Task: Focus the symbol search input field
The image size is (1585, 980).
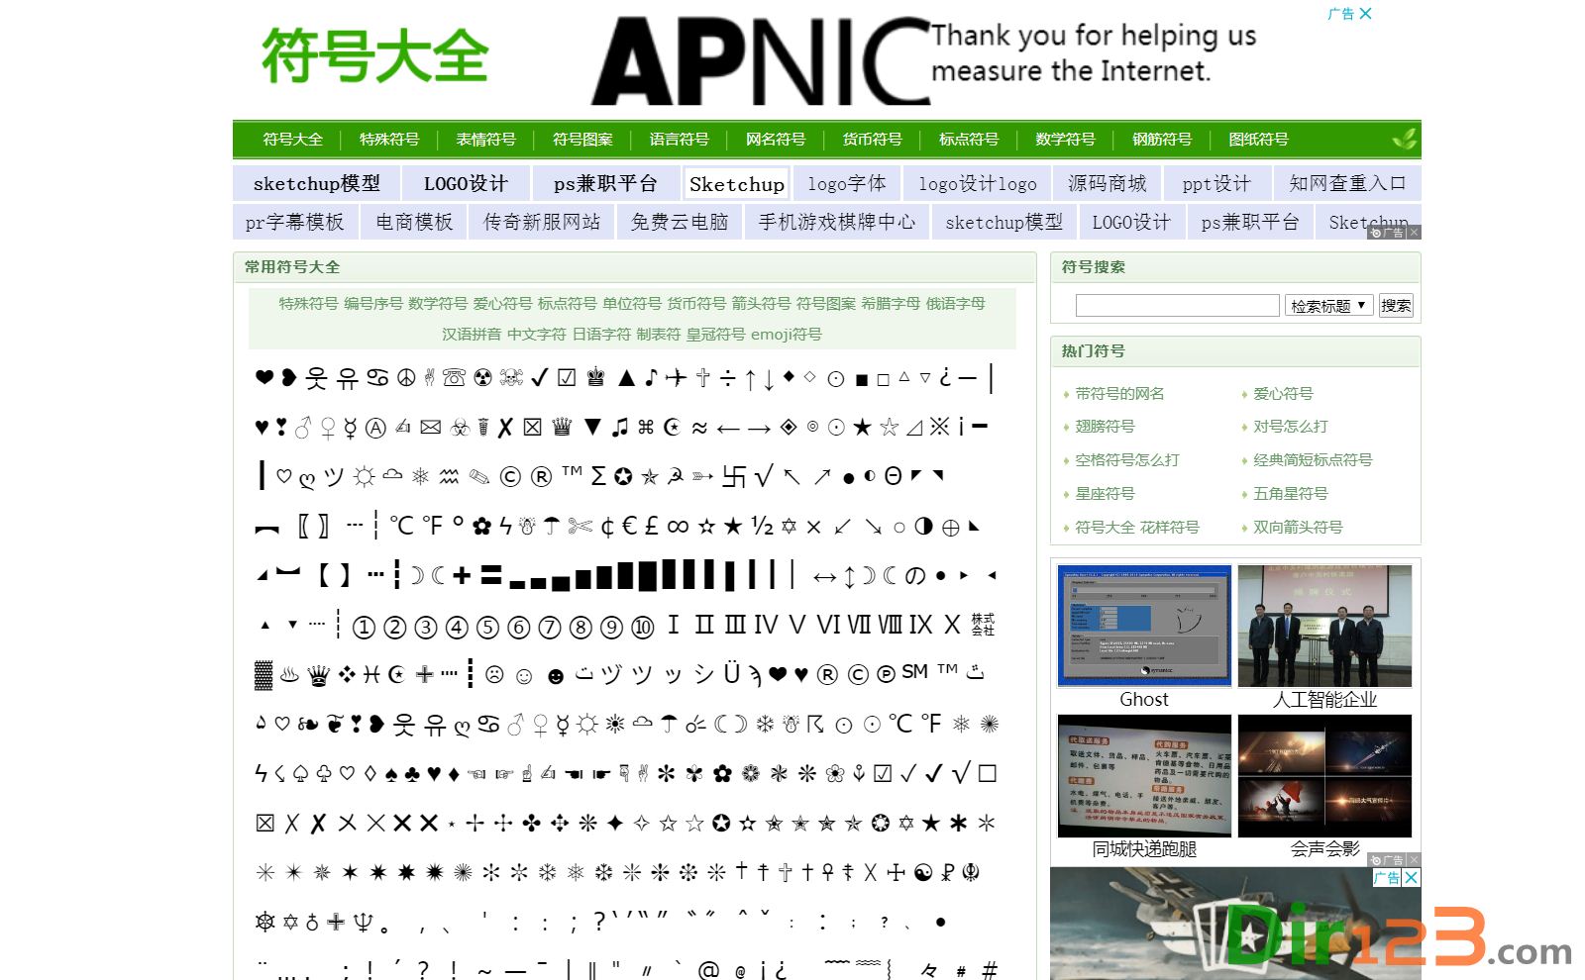Action: 1177,306
